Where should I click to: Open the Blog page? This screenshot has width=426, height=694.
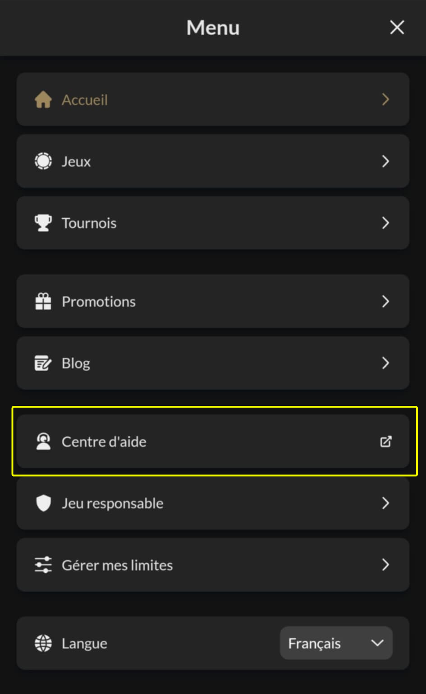point(213,363)
